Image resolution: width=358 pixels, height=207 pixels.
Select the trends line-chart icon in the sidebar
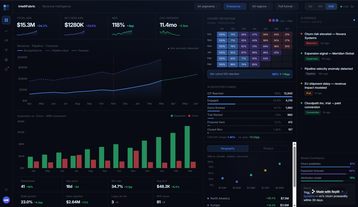coord(6,30)
